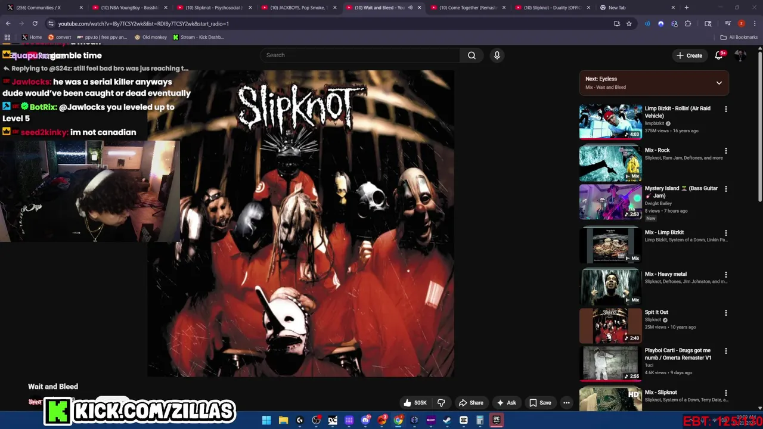Click the Chrome address bar URL
The image size is (763, 429).
click(143, 23)
